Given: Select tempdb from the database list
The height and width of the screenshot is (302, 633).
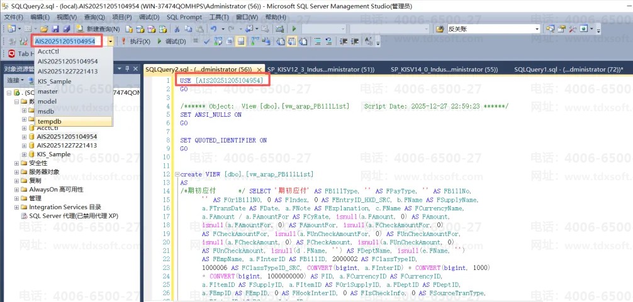Looking at the screenshot, I should pyautogui.click(x=49, y=121).
